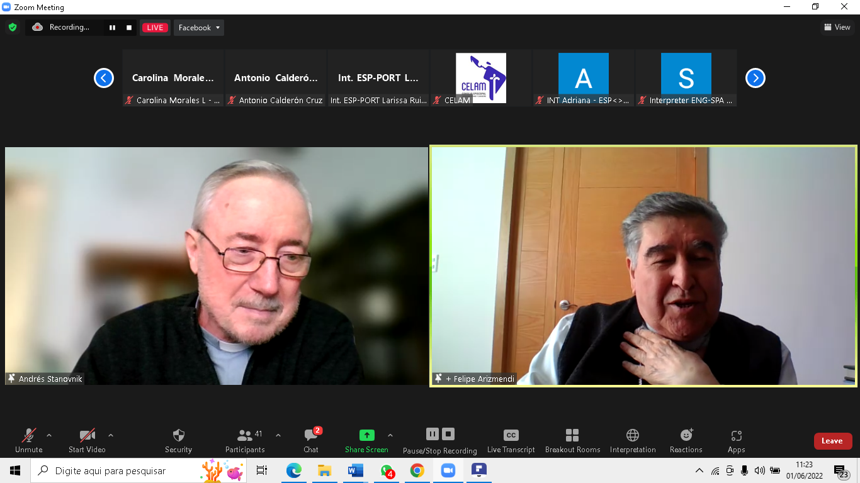860x483 pixels.
Task: Leave the meeting with the red button
Action: (832, 441)
